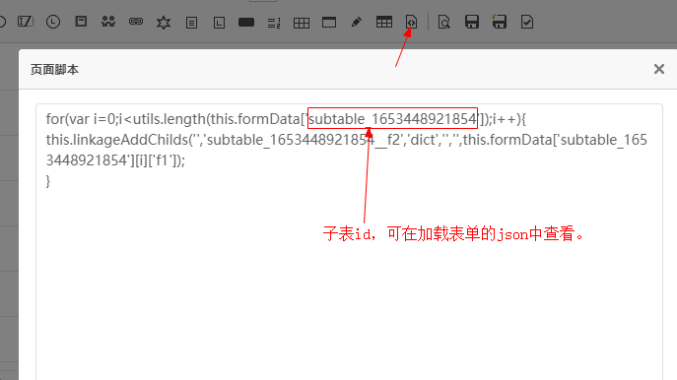Click inside the page script code editor
The image size is (677, 380).
pyautogui.click(x=349, y=241)
